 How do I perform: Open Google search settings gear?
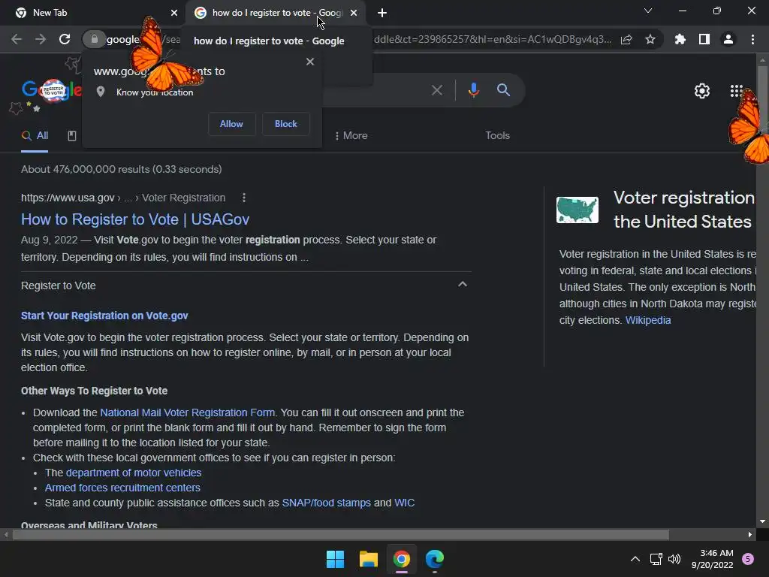tap(702, 91)
